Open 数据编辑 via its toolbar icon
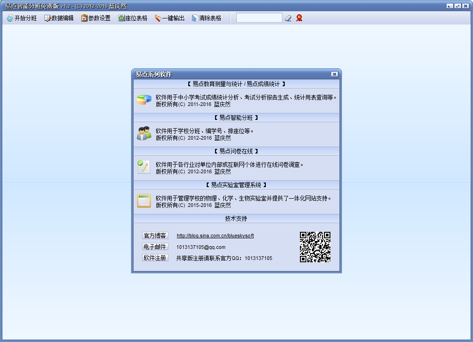Viewport: 473px width, 342px height. 47,18
